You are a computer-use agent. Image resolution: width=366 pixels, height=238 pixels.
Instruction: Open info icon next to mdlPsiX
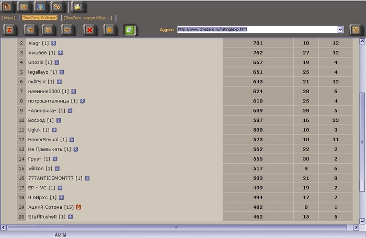pyautogui.click(x=59, y=82)
